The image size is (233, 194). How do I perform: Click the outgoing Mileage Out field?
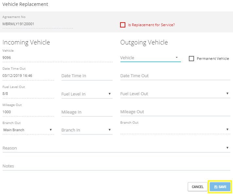(x=175, y=112)
